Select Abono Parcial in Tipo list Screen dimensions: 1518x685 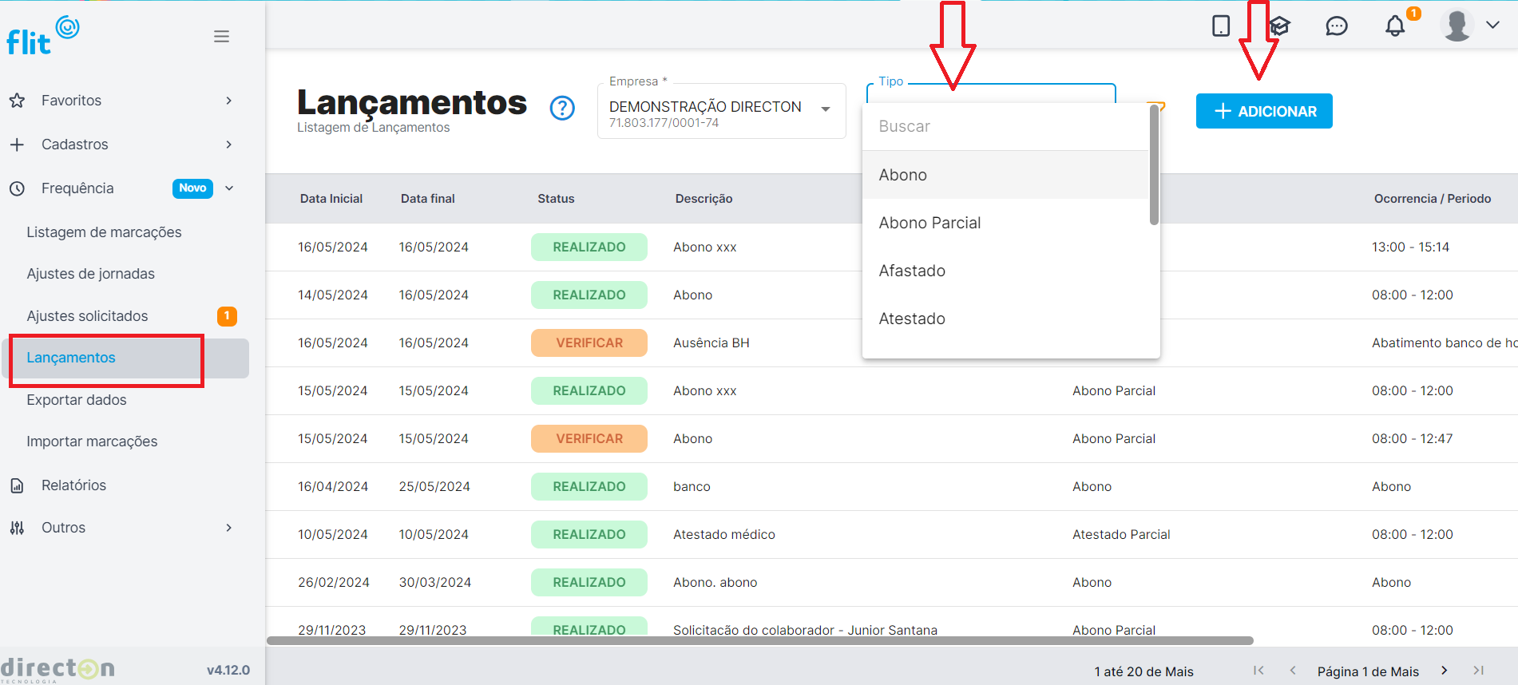(x=1005, y=223)
